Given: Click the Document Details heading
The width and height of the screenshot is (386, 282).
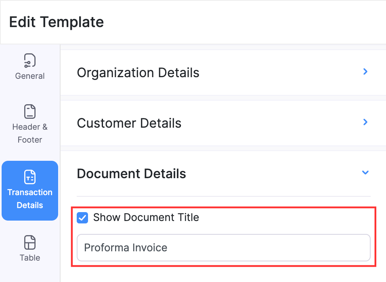Looking at the screenshot, I should [132, 173].
